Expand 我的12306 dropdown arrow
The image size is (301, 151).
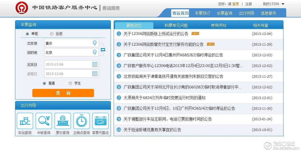tap(283, 4)
